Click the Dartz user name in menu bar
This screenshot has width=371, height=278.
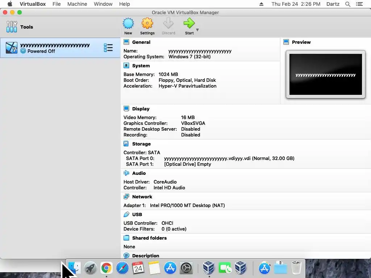click(x=333, y=4)
